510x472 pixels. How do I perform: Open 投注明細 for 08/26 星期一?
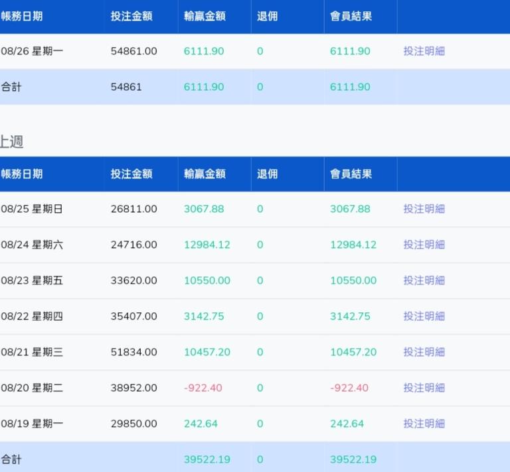(x=424, y=51)
